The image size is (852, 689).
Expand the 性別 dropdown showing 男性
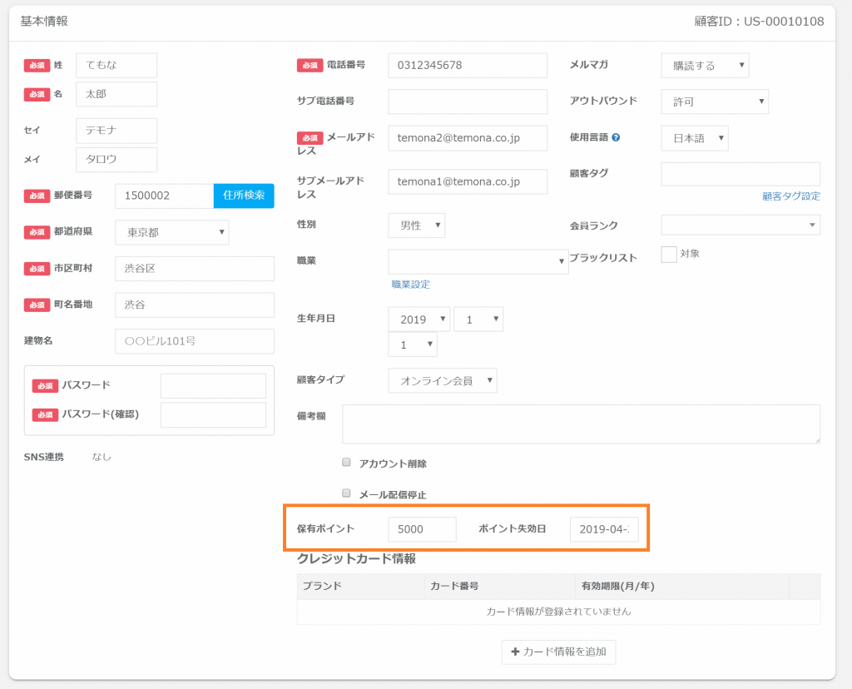point(416,226)
